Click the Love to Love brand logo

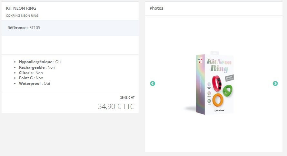(x=220, y=111)
